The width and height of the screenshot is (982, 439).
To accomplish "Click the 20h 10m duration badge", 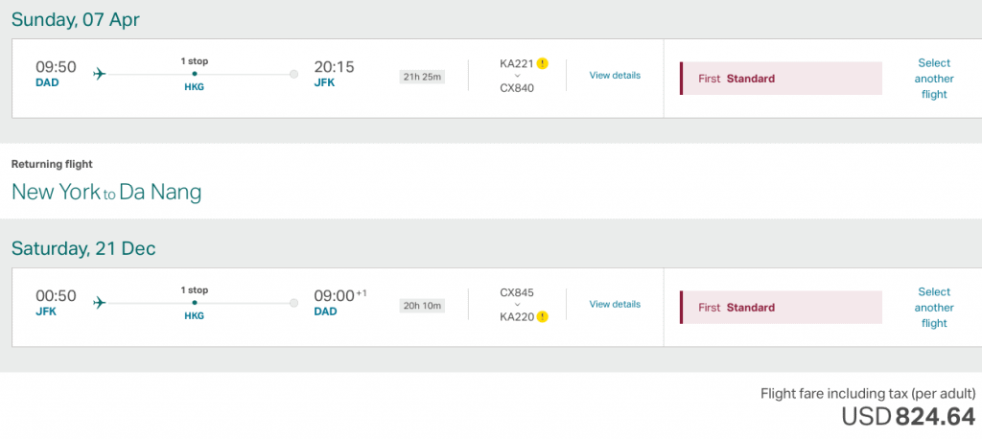I will point(423,306).
